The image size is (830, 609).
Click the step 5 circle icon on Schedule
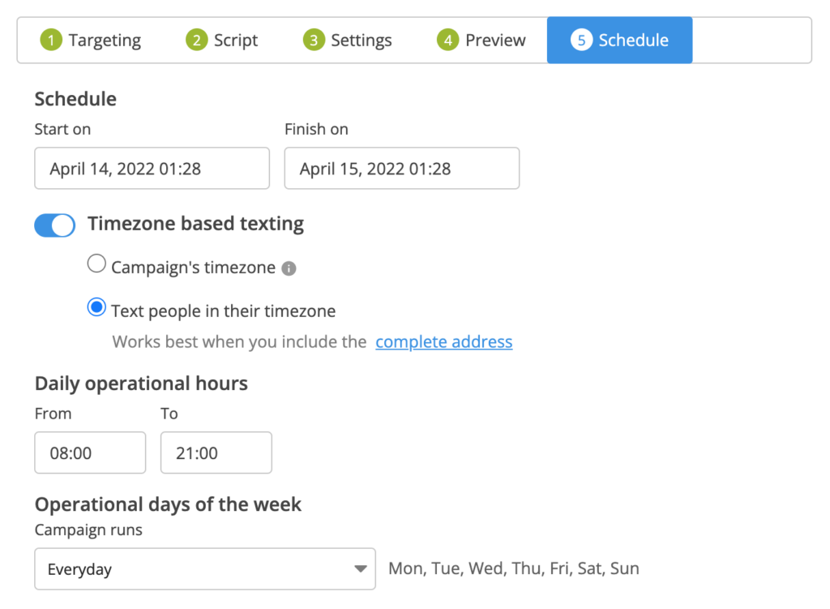click(x=581, y=41)
